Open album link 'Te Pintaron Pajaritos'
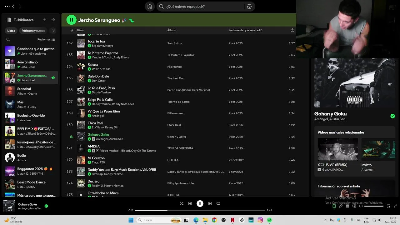 tap(181, 55)
